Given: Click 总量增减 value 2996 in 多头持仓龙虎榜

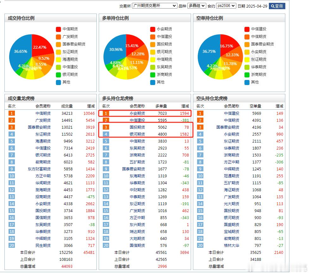Looking at the screenshot, I should [162, 266].
